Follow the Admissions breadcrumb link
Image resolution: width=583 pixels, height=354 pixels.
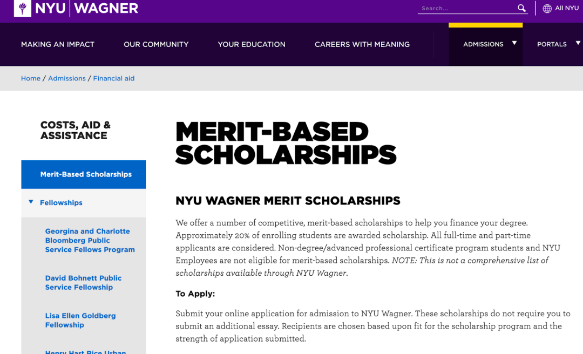coord(67,78)
